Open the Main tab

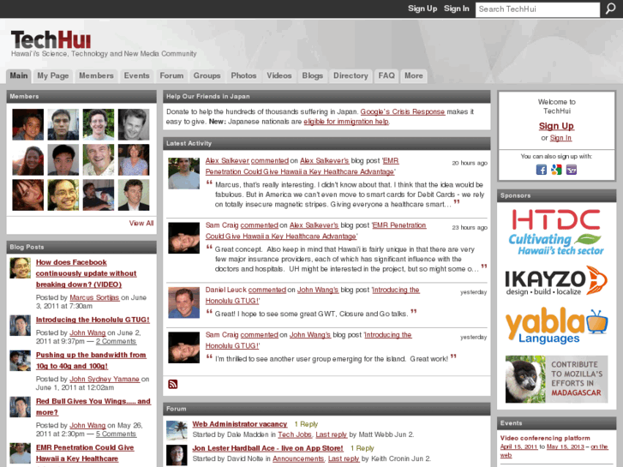coord(19,75)
